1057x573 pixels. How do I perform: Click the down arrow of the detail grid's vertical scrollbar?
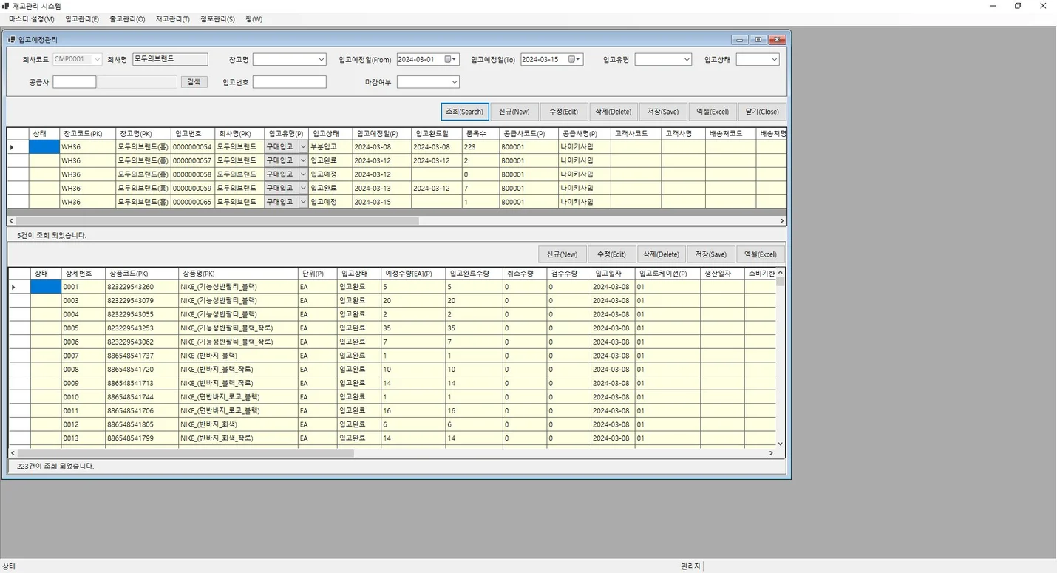pyautogui.click(x=781, y=444)
